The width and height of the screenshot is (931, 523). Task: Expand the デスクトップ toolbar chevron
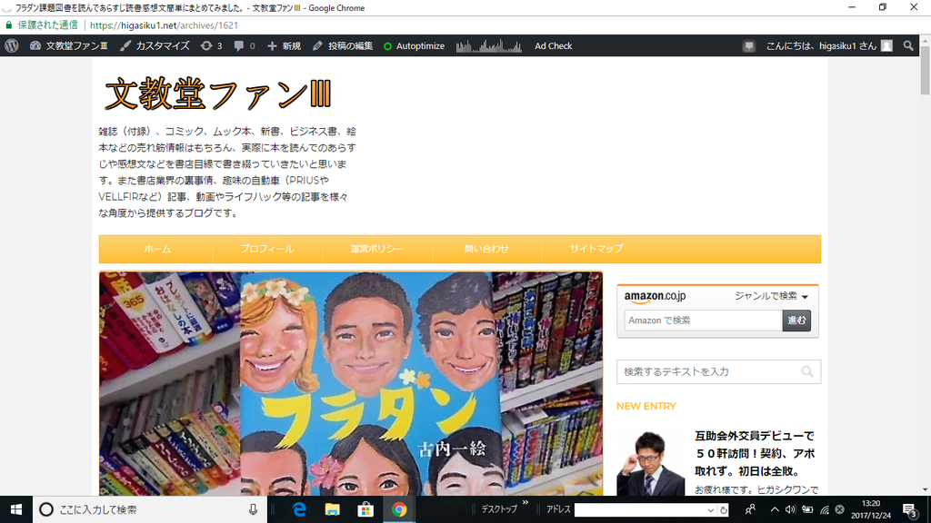pyautogui.click(x=526, y=503)
